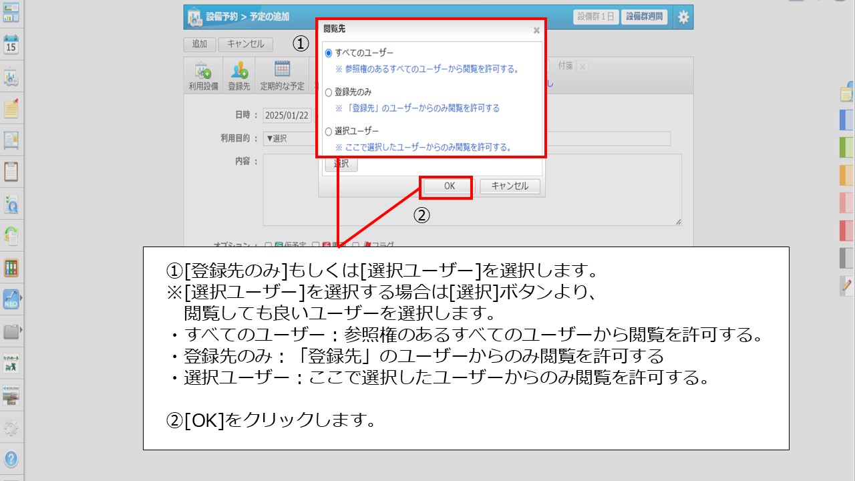The width and height of the screenshot is (855, 481).
Task: Click キャンセル in the 閲覧先 dialog
Action: point(510,186)
